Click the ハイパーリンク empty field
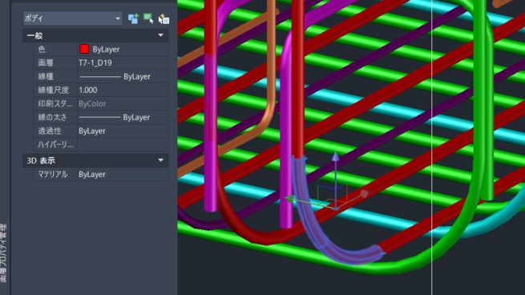Viewport: 525px width, 295px height. coord(123,144)
